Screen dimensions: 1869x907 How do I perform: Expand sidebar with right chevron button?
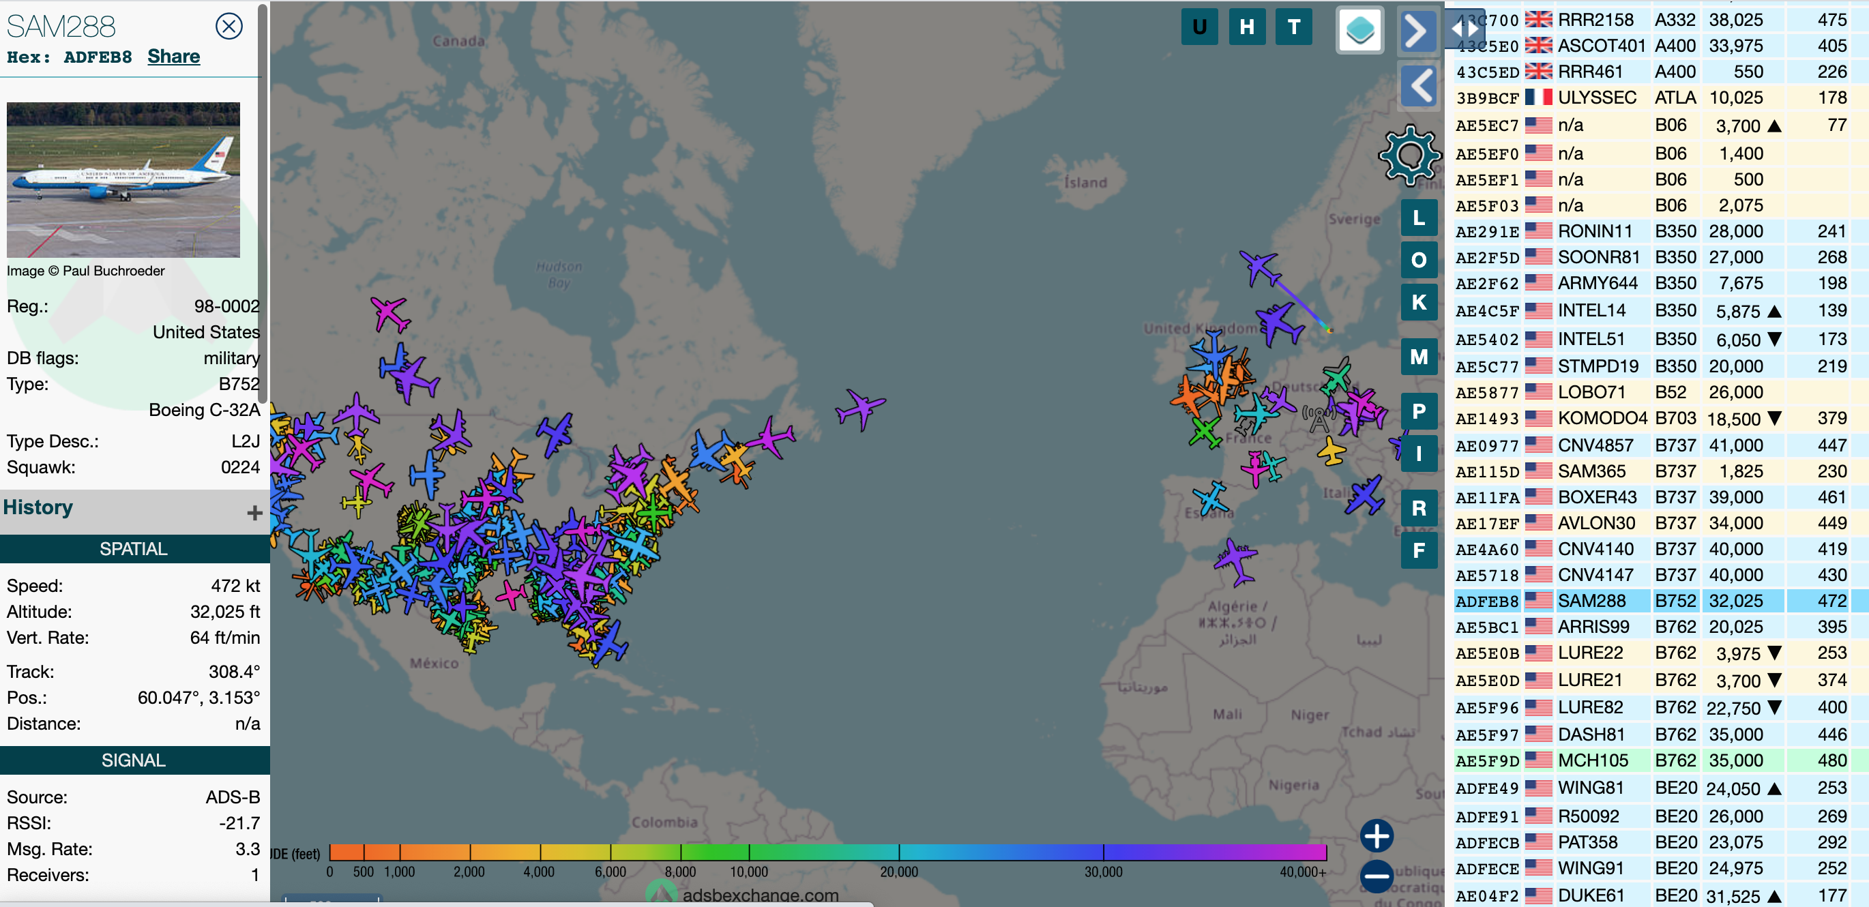1417,30
